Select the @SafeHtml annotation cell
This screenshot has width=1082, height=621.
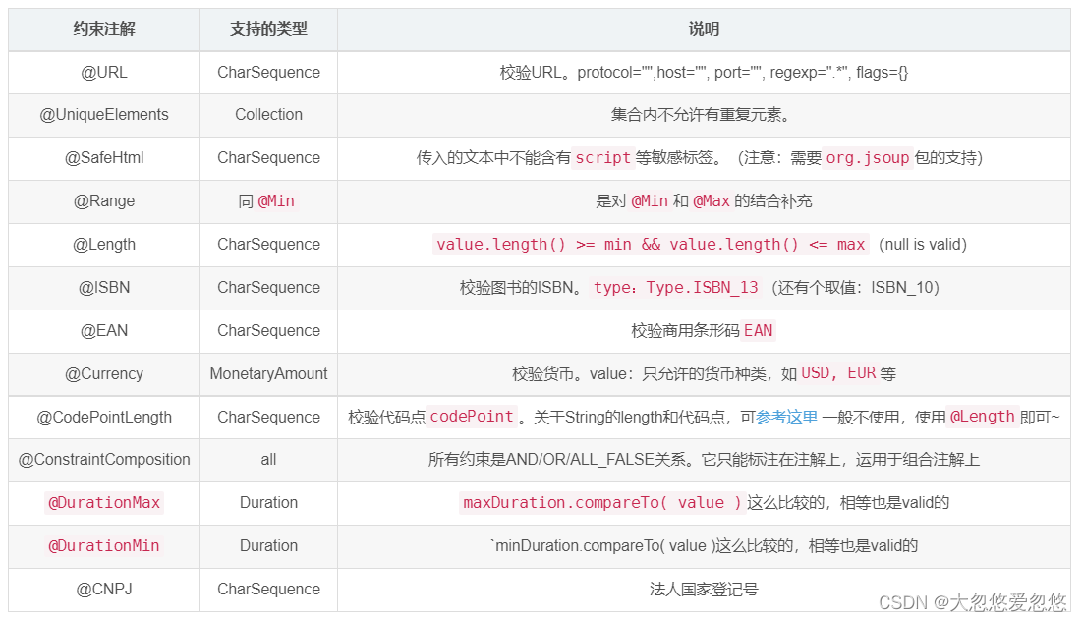pos(104,158)
